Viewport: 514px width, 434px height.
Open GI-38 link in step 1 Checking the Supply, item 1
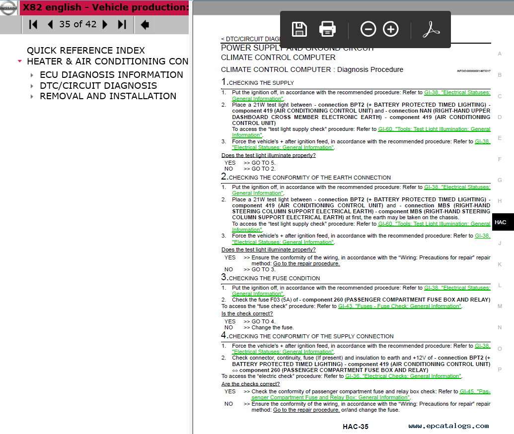(x=457, y=93)
